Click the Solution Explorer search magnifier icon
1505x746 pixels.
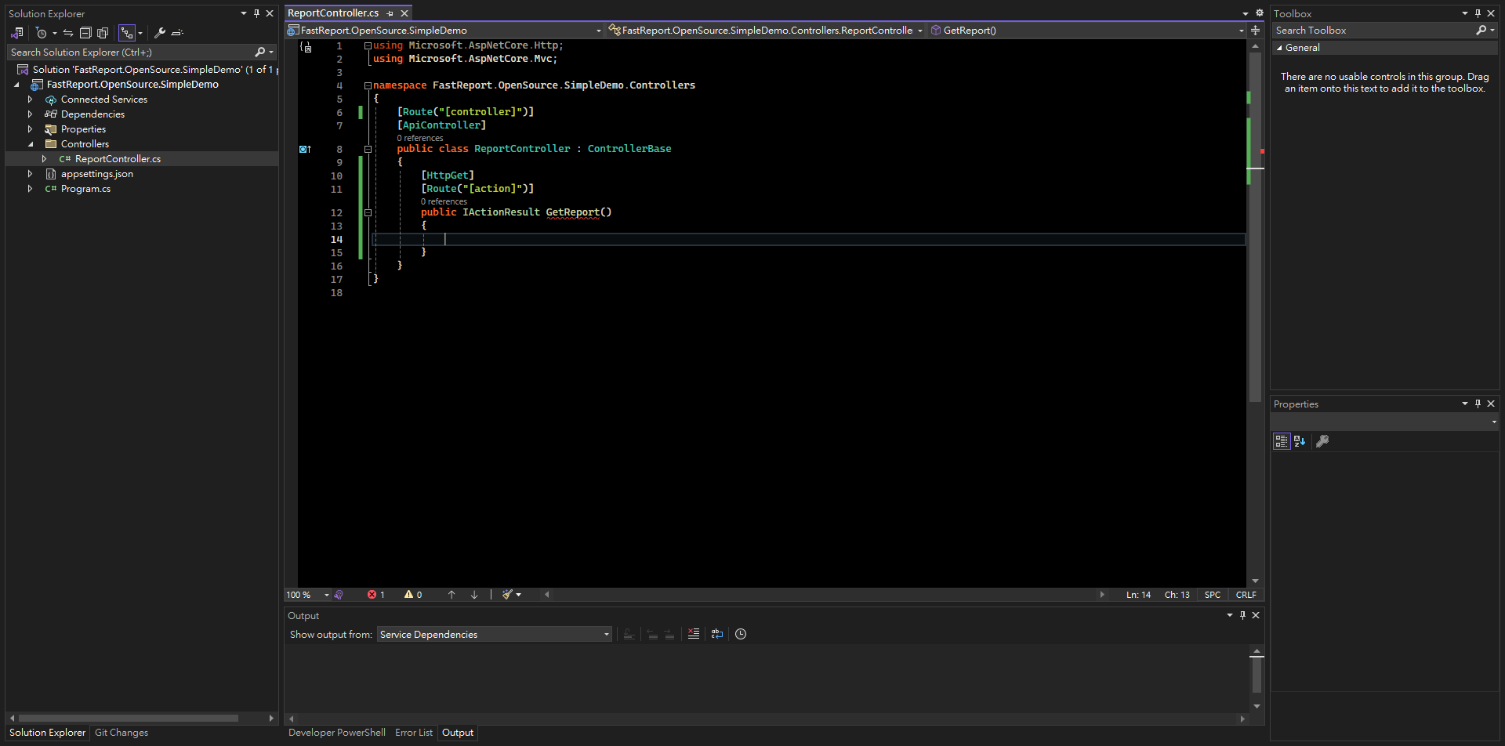tap(260, 53)
